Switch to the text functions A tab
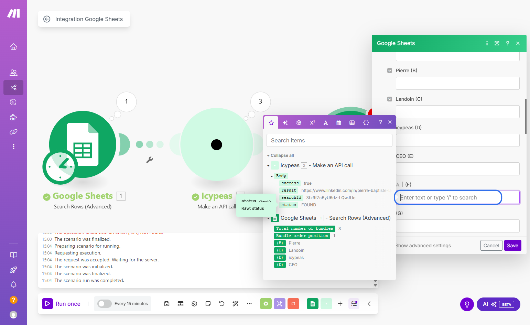Viewport: 530px width, 325px height. [x=326, y=123]
